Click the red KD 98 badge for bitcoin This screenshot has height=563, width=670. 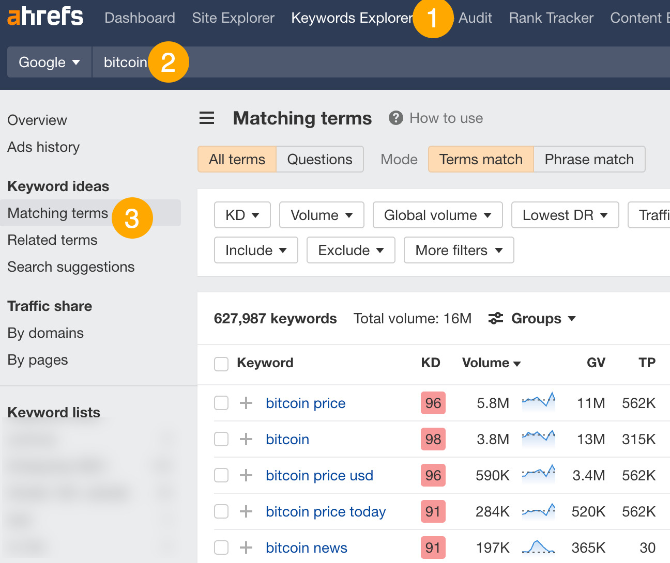[x=433, y=439]
